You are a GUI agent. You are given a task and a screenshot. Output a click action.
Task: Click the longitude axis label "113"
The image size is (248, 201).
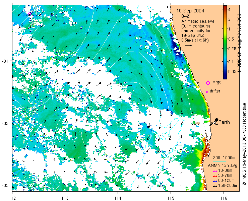65,198
